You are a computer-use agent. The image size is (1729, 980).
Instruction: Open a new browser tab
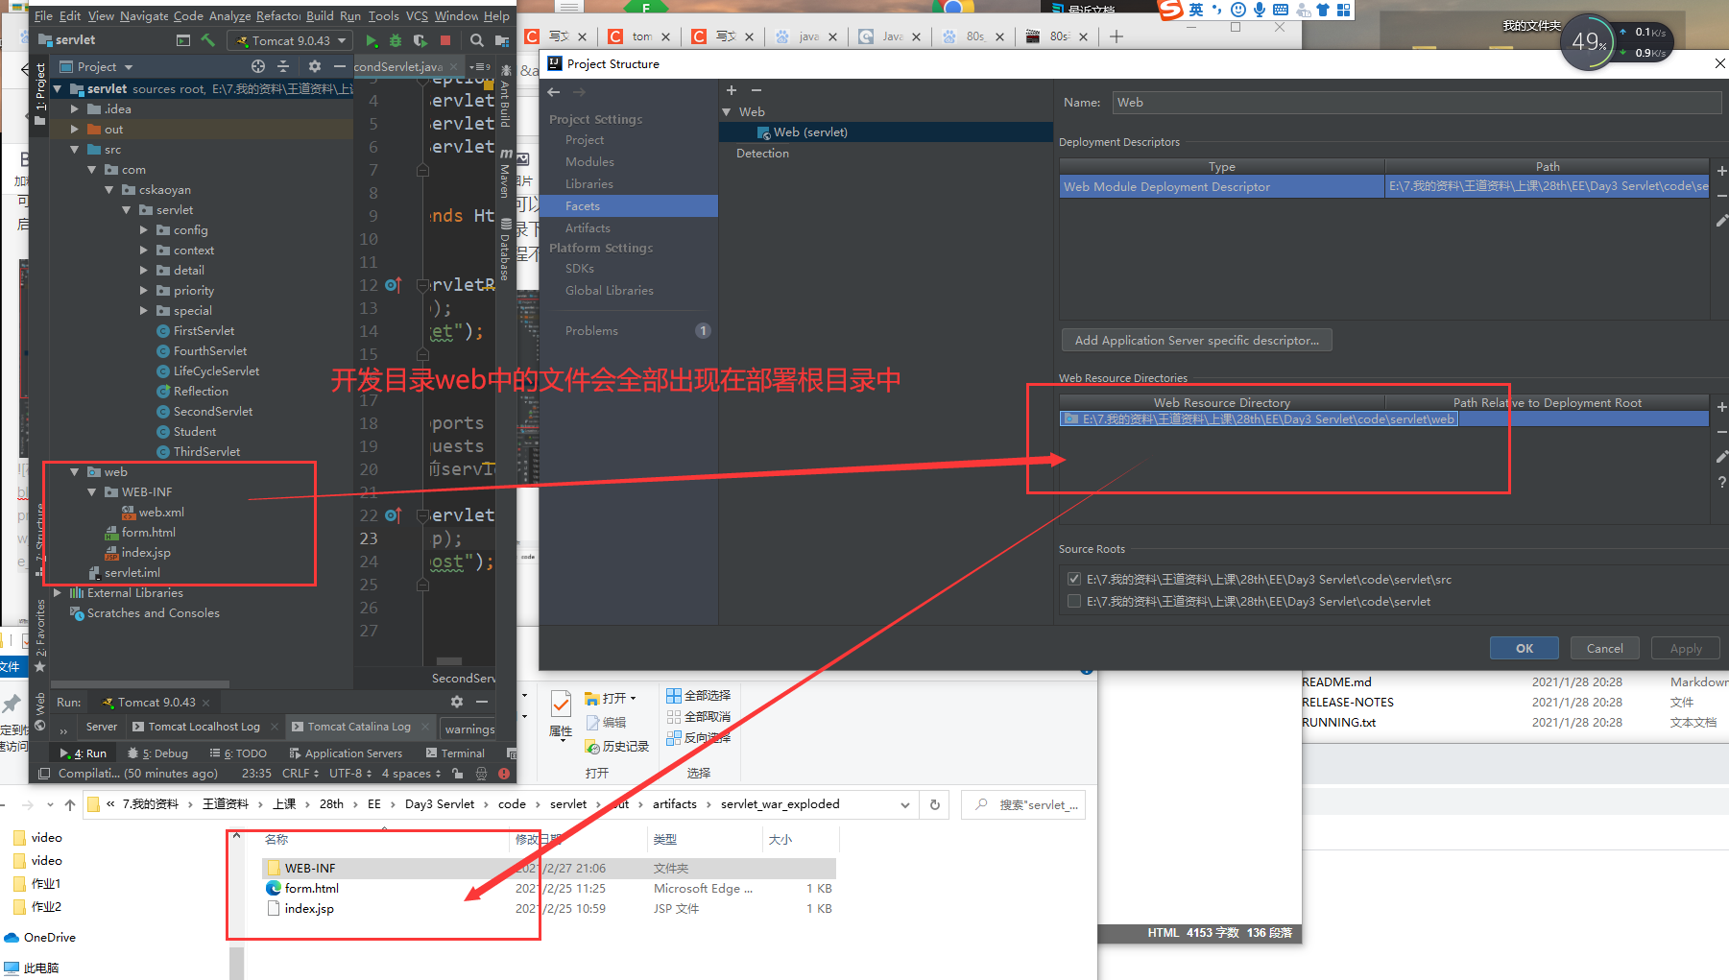click(1116, 36)
